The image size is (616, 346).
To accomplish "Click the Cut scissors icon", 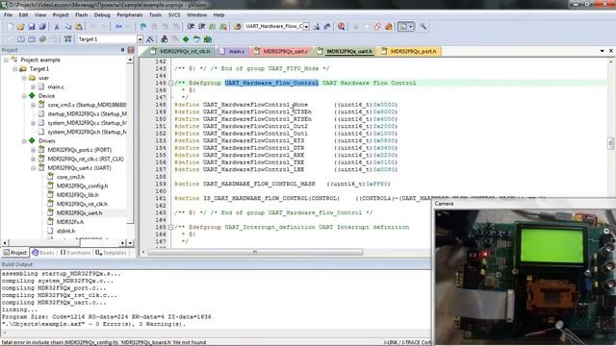I will [57, 27].
